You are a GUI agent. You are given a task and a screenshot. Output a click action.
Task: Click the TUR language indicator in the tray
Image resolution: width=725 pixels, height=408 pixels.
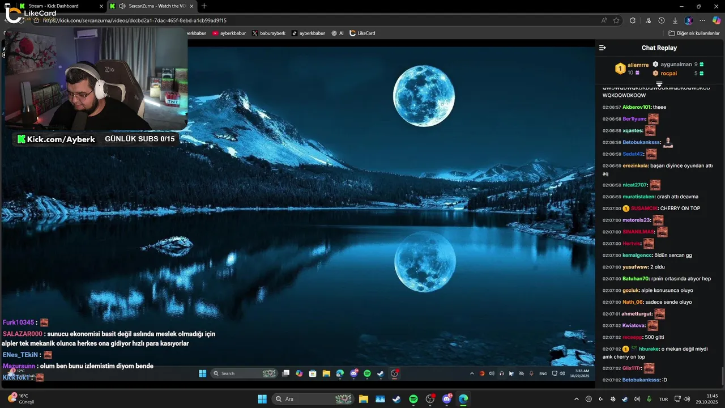(x=663, y=399)
